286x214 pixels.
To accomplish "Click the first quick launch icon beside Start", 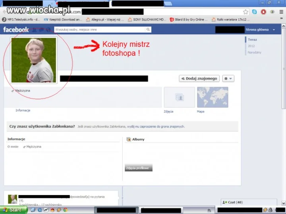I will click(x=33, y=210).
